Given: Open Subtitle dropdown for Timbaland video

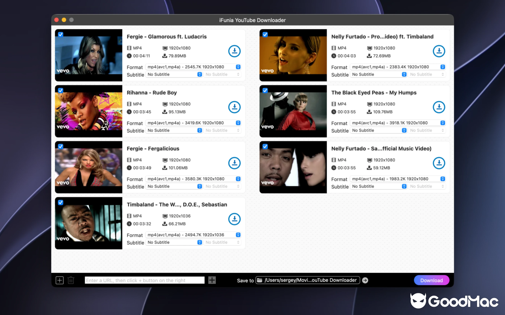Looking at the screenshot, I should click(x=174, y=242).
